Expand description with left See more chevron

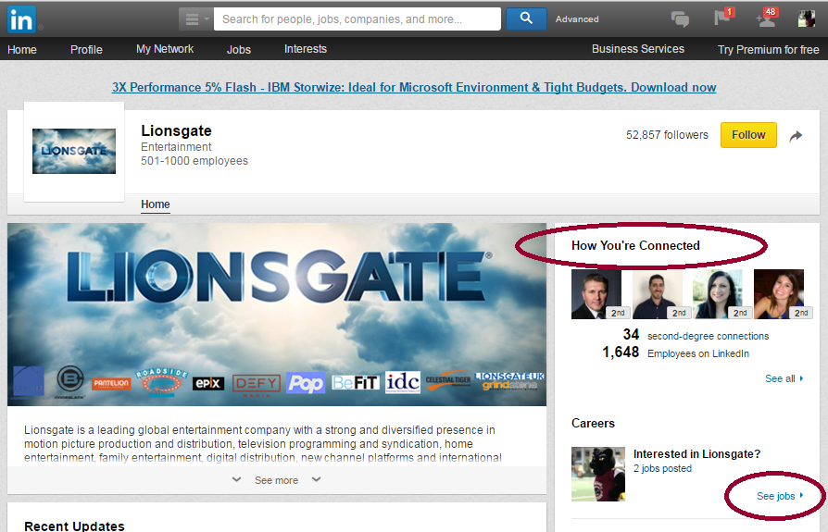236,479
